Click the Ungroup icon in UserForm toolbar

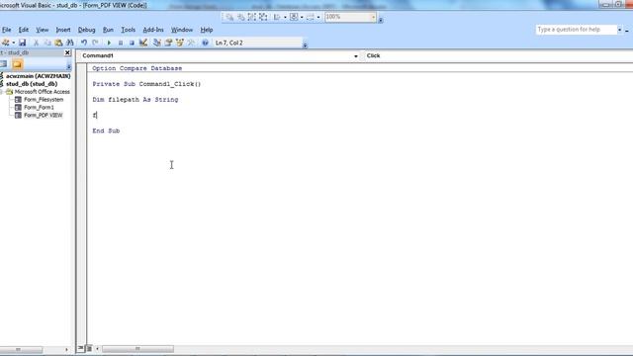(263, 17)
